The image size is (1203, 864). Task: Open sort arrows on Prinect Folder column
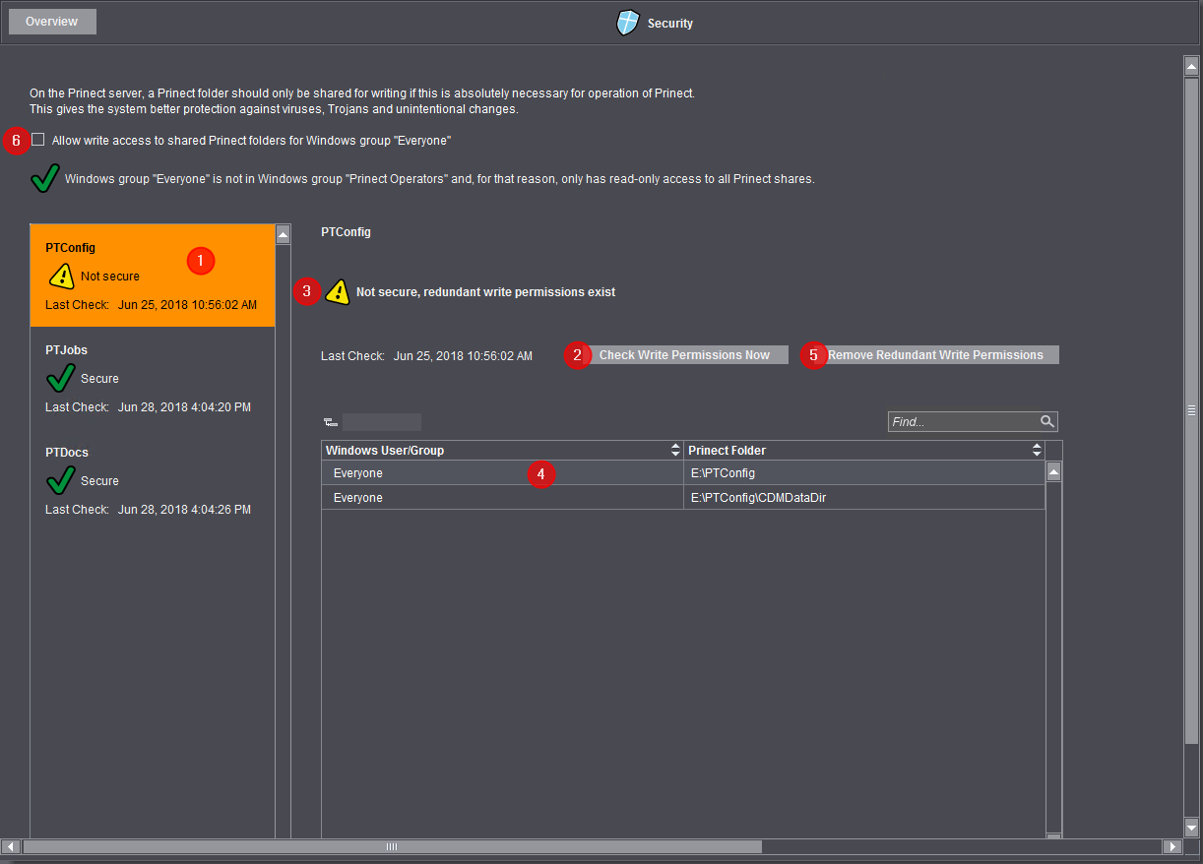(x=1037, y=451)
